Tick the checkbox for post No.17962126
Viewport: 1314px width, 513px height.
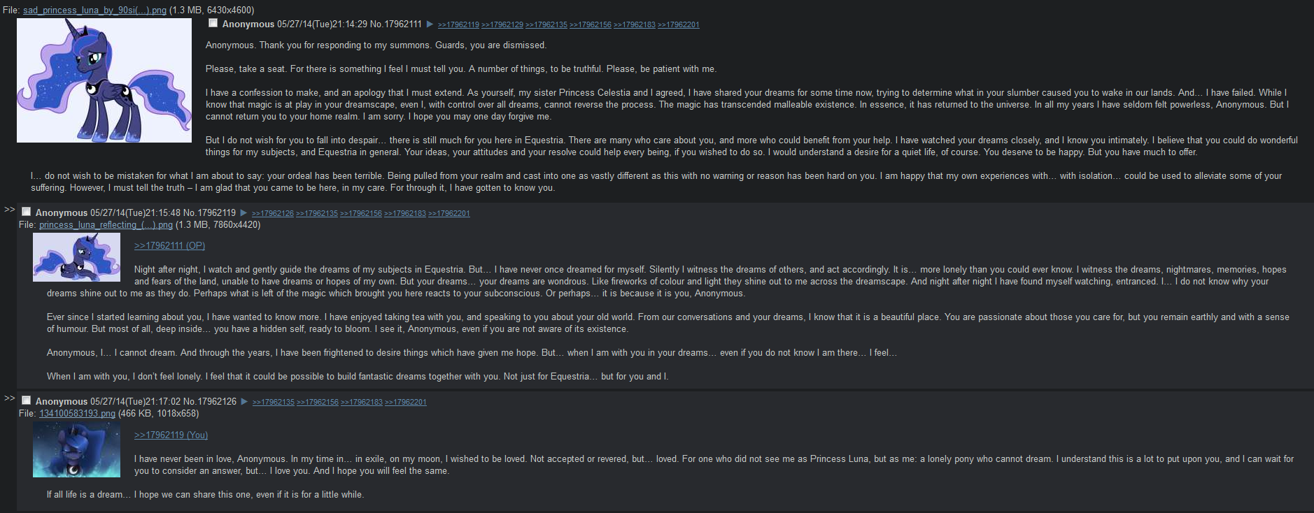(26, 400)
